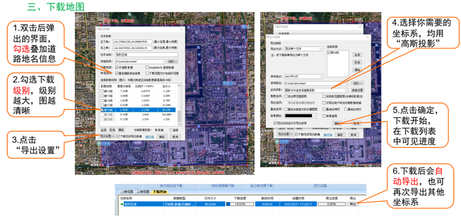The width and height of the screenshot is (461, 217).
Task: Click 按标准图幅下载 in the toolbar
Action: click(223, 186)
